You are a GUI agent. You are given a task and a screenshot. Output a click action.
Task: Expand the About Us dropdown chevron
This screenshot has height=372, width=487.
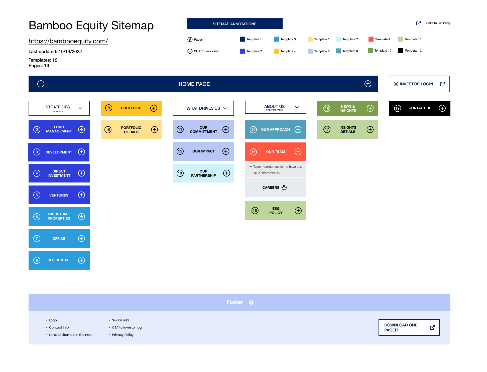297,107
